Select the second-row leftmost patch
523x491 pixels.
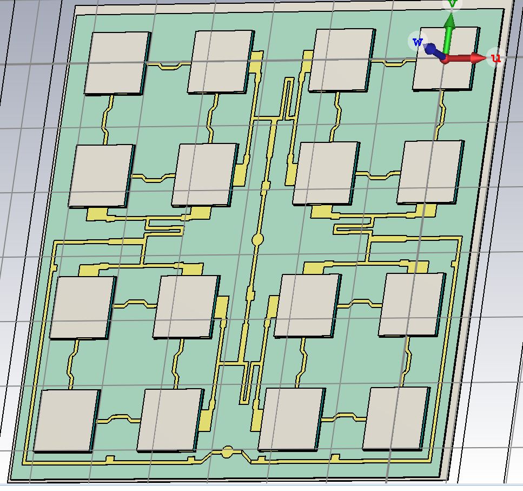tap(101, 176)
